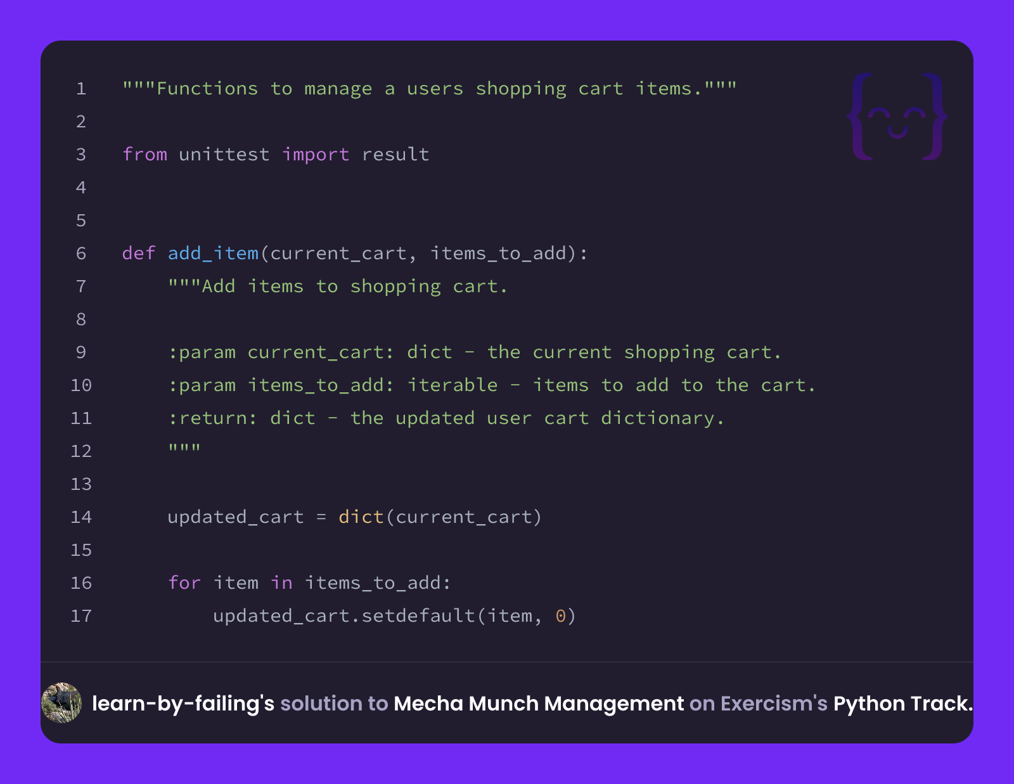Click "updated_cart.setdefault" on line 17
This screenshot has width=1014, height=784.
344,616
